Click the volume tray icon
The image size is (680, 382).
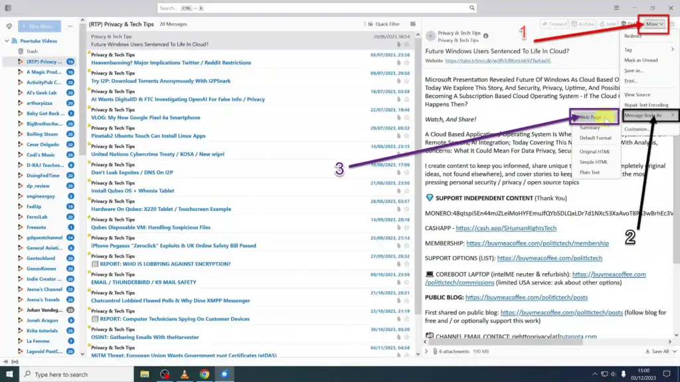613,374
